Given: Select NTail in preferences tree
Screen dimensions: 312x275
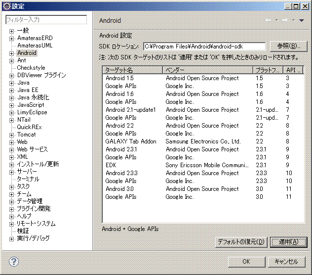Looking at the screenshot, I should 24,120.
